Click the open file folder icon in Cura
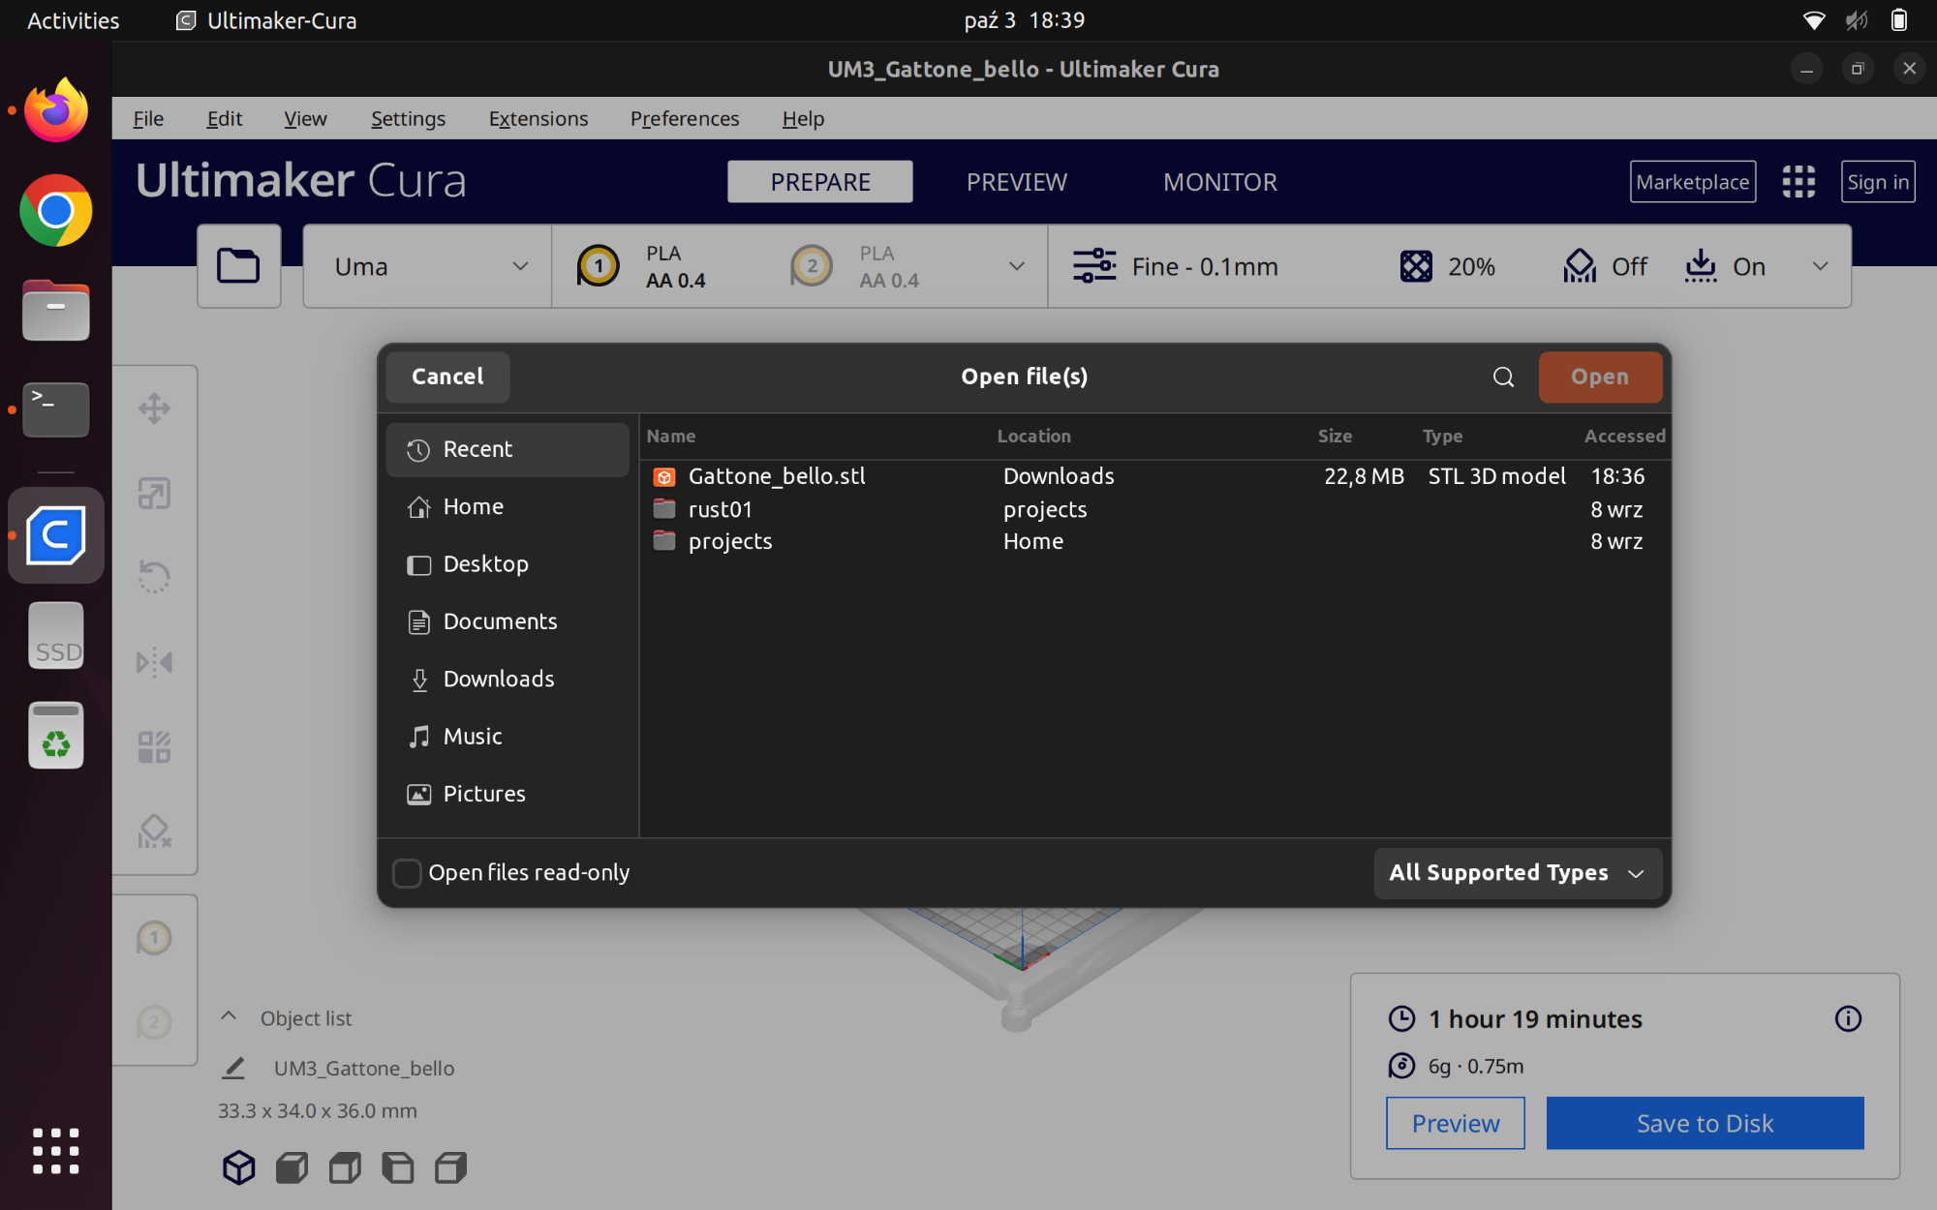Image resolution: width=1937 pixels, height=1210 pixels. click(x=238, y=266)
